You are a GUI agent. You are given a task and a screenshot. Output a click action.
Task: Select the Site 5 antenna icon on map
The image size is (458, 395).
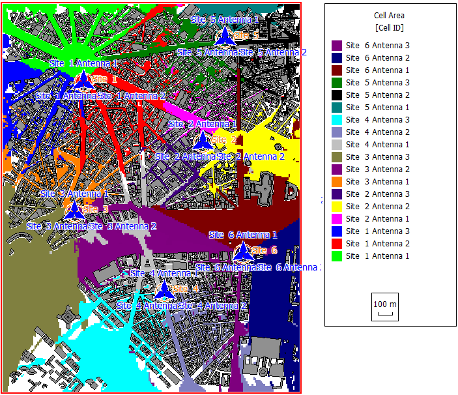225,36
